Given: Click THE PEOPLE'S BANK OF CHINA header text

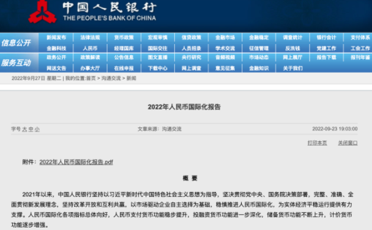Looking at the screenshot, I should coord(110,18).
